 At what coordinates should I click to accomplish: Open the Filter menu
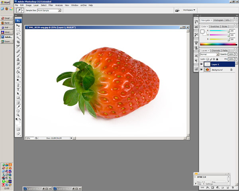point(51,5)
